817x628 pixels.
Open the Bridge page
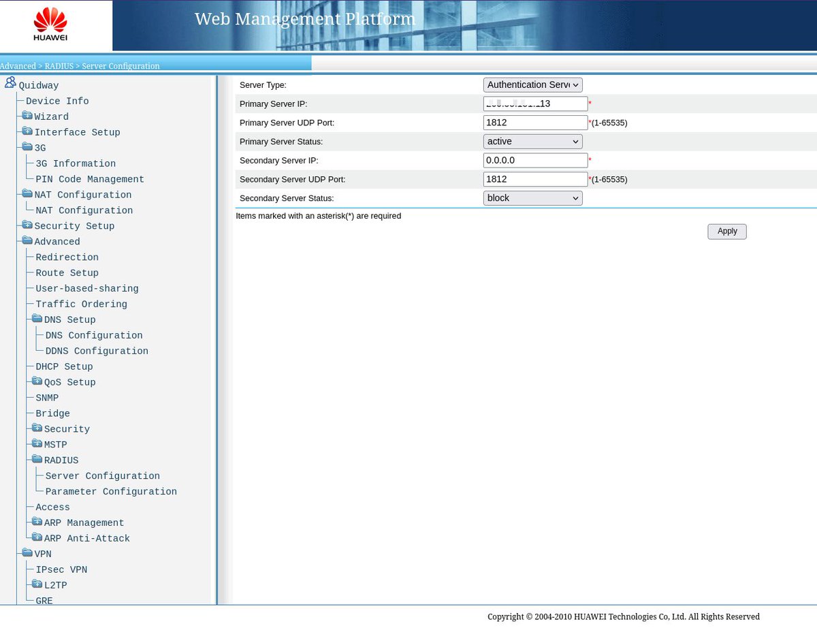52,415
